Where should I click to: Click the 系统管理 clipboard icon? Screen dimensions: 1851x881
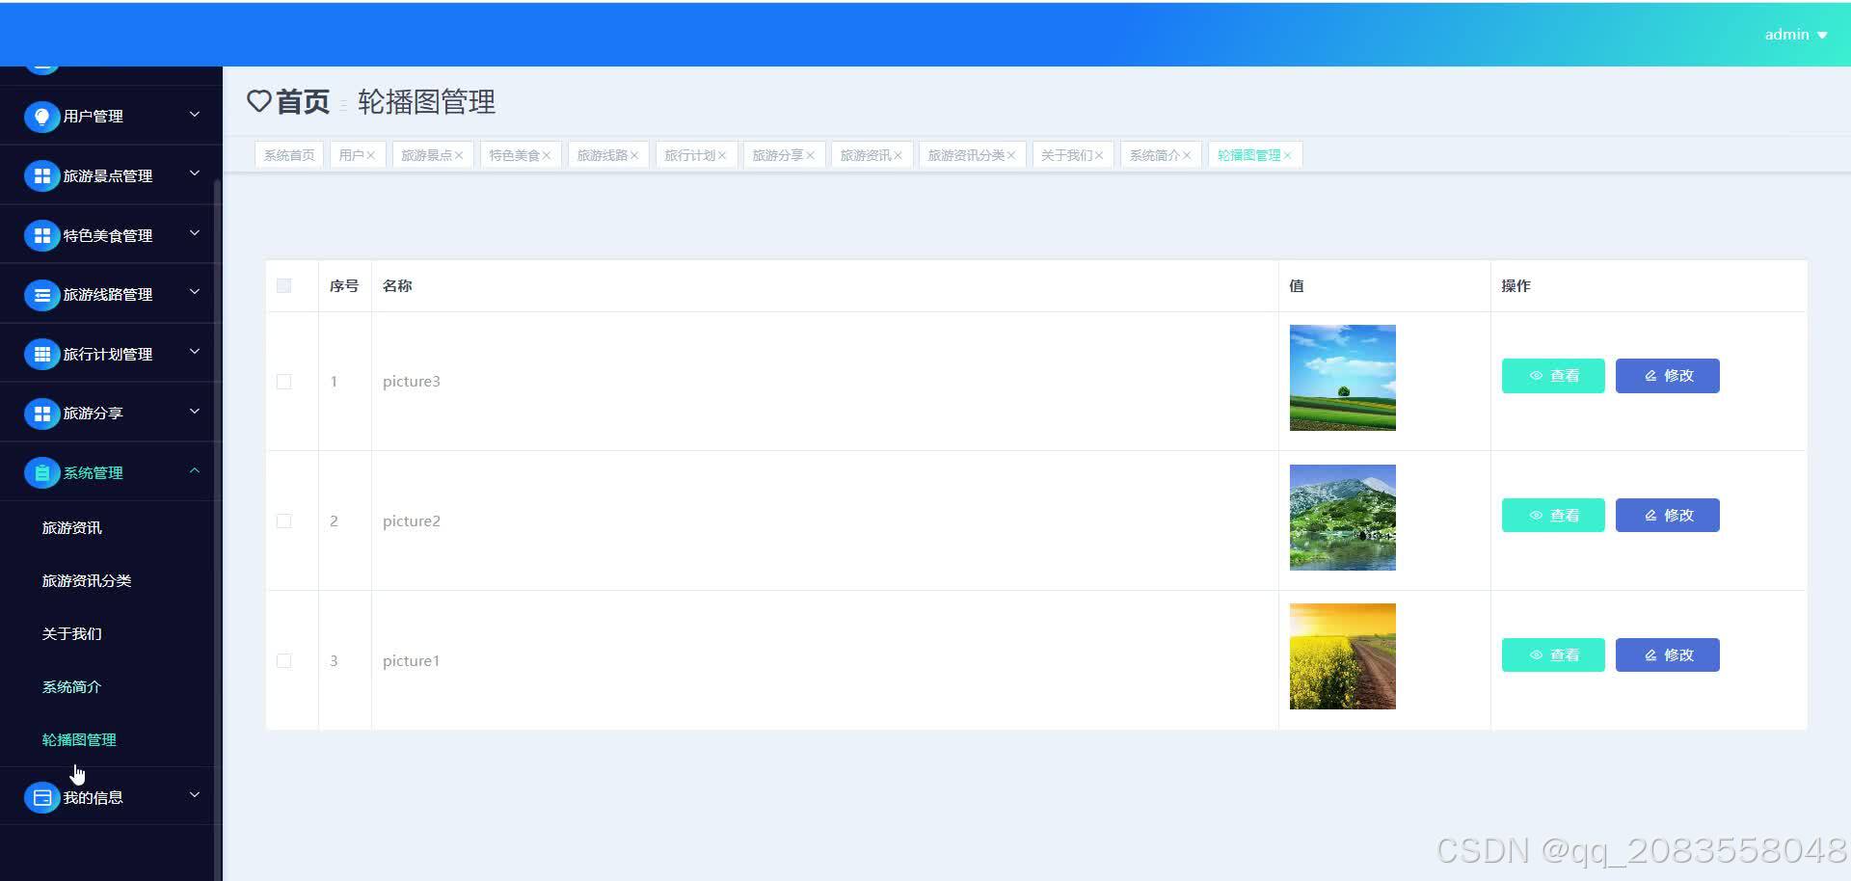click(x=41, y=473)
